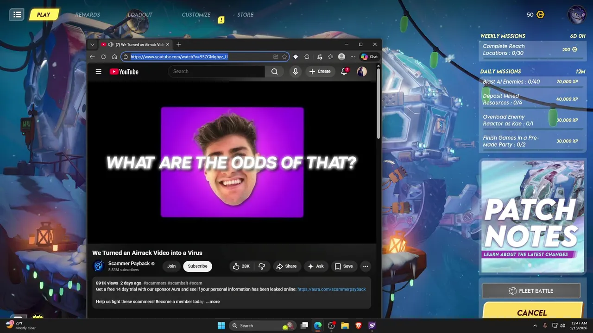Open the CUSTOMIZE tab in game

coord(196,15)
